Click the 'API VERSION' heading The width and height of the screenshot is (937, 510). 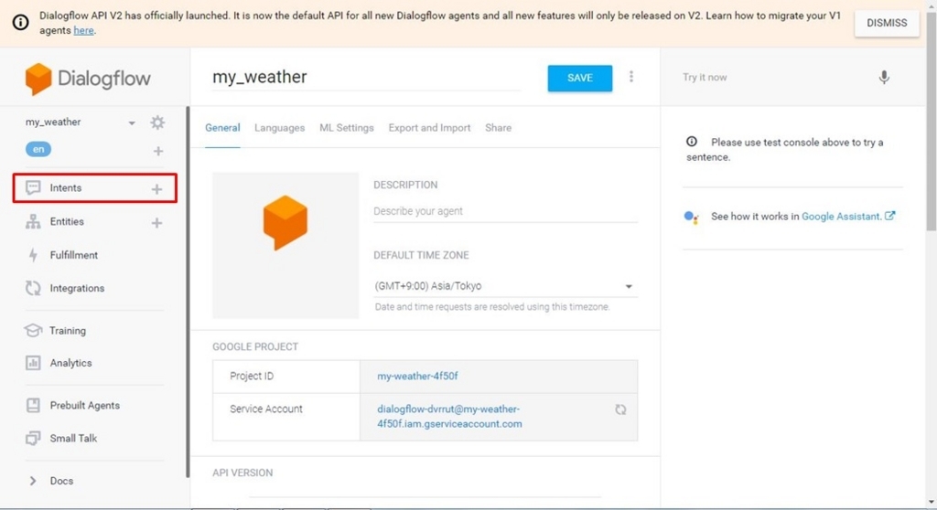coord(242,473)
